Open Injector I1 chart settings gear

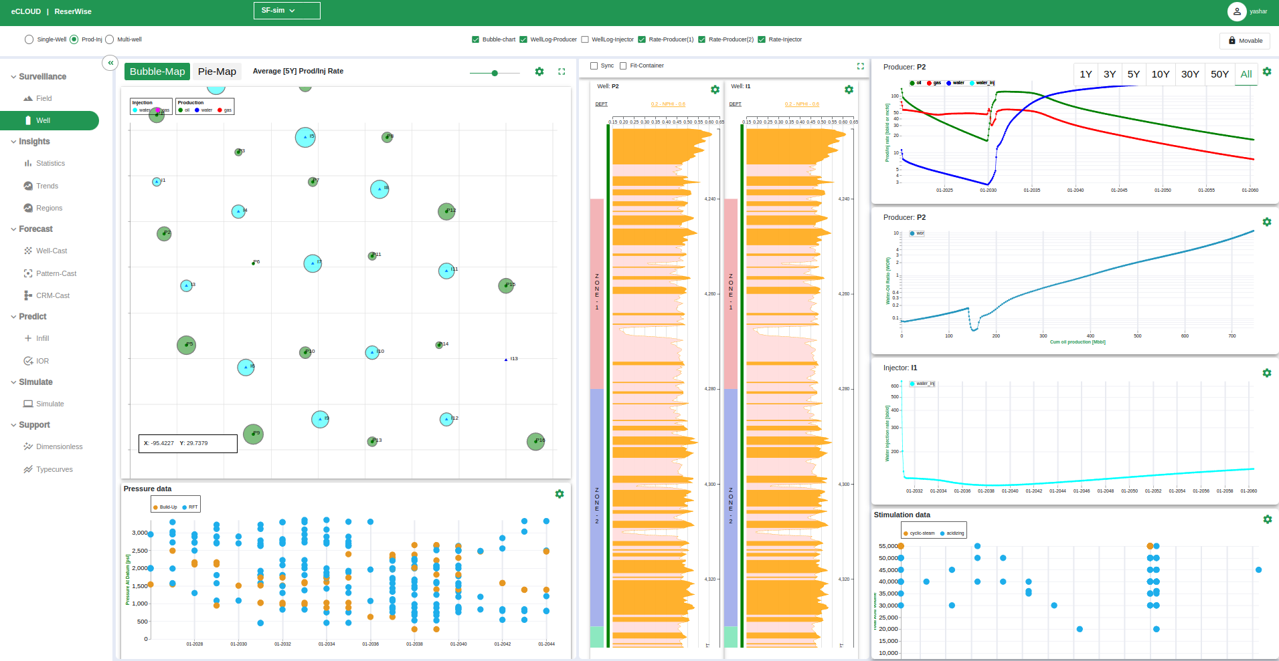point(1267,373)
